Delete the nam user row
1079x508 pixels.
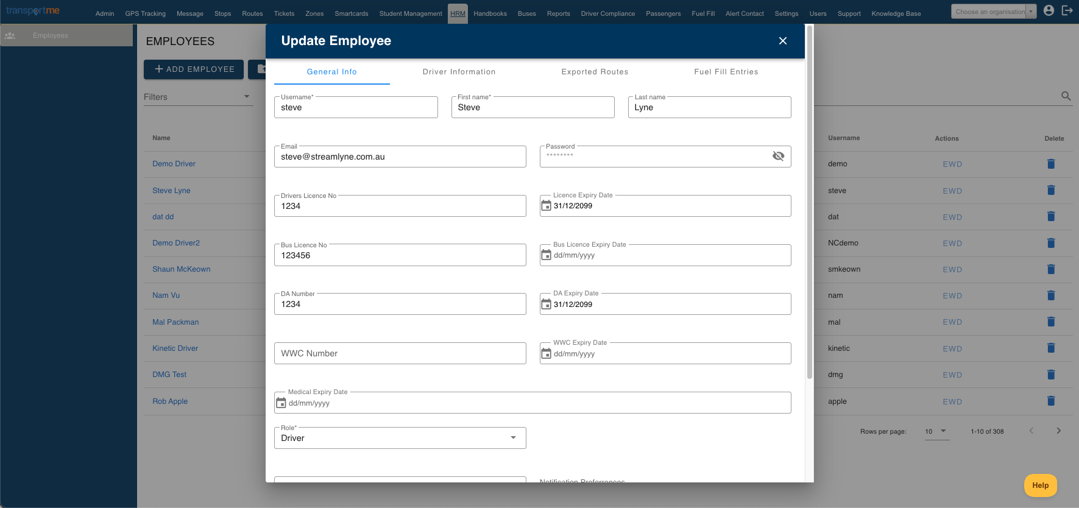click(1051, 295)
